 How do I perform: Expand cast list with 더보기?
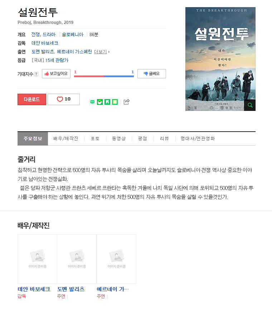(102, 52)
